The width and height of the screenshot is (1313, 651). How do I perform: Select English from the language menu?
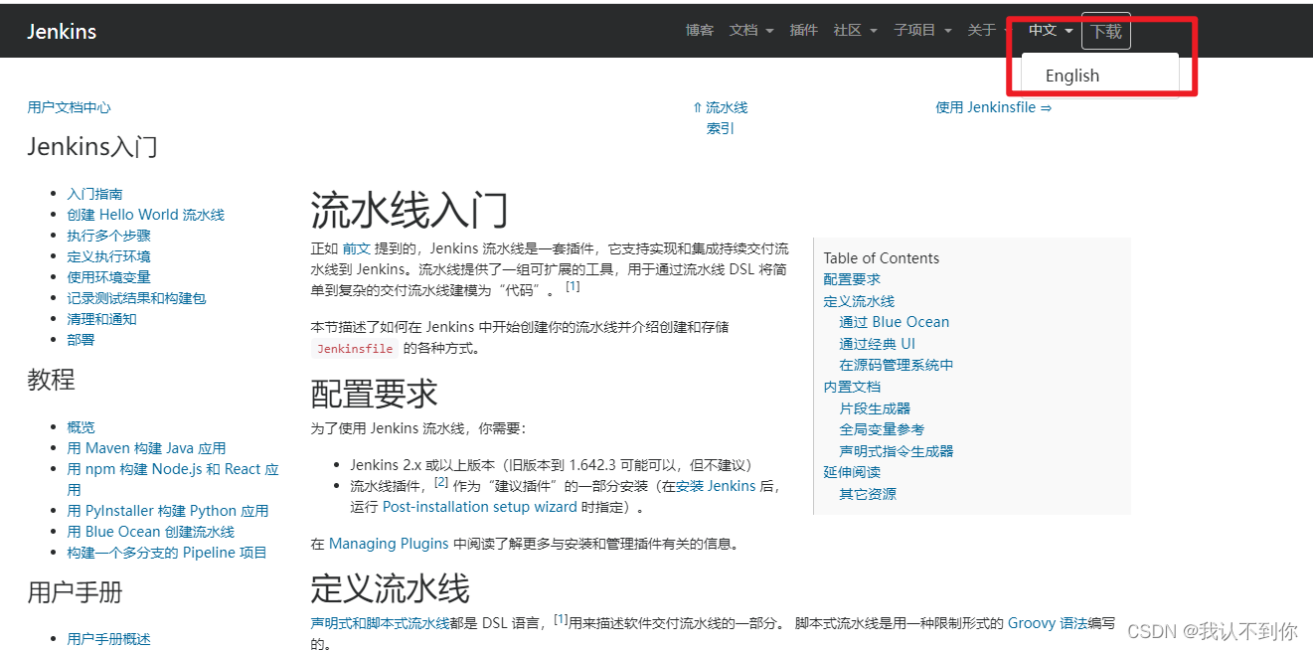1071,75
